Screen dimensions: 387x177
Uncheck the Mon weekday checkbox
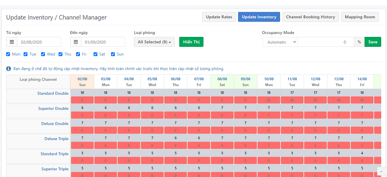tap(8, 54)
